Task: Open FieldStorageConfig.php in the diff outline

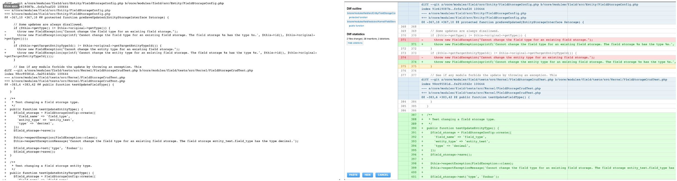Action: click(x=371, y=13)
